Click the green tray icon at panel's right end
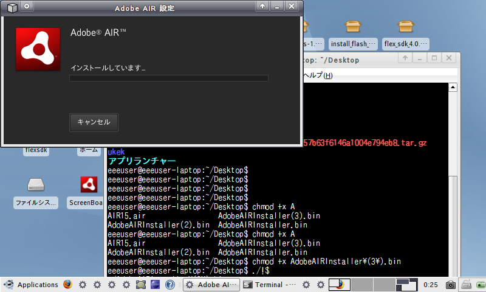486x292 pixels. pyautogui.click(x=481, y=285)
